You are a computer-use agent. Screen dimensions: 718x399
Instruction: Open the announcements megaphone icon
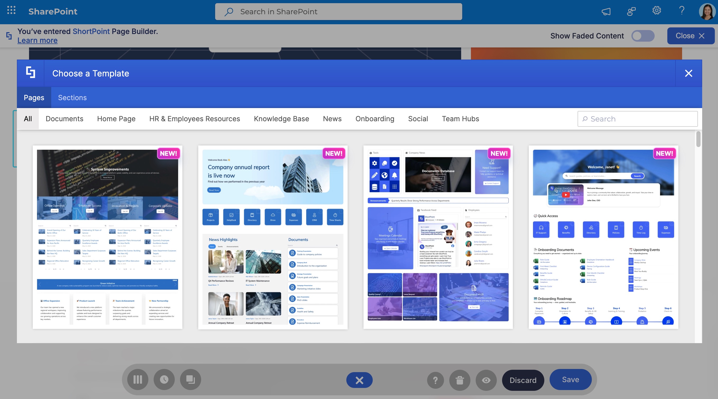pyautogui.click(x=606, y=11)
